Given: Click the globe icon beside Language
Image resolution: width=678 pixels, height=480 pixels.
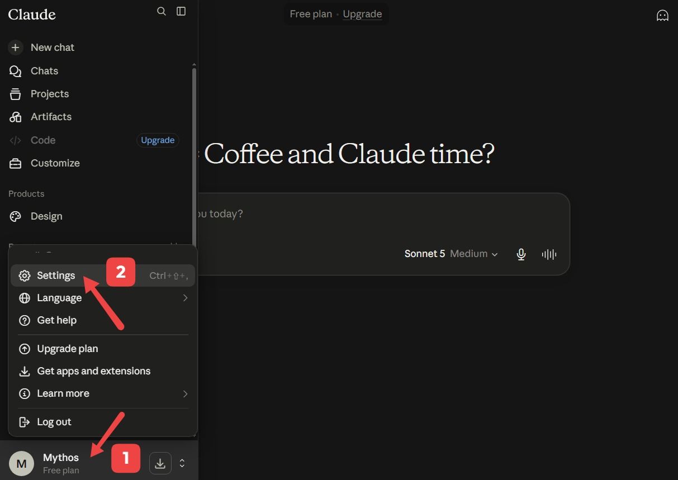Looking at the screenshot, I should pos(25,298).
